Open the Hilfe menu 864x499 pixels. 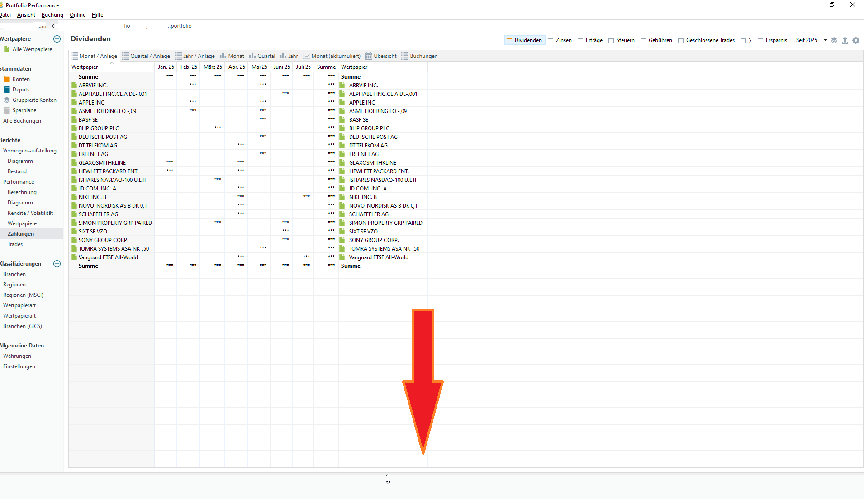98,15
